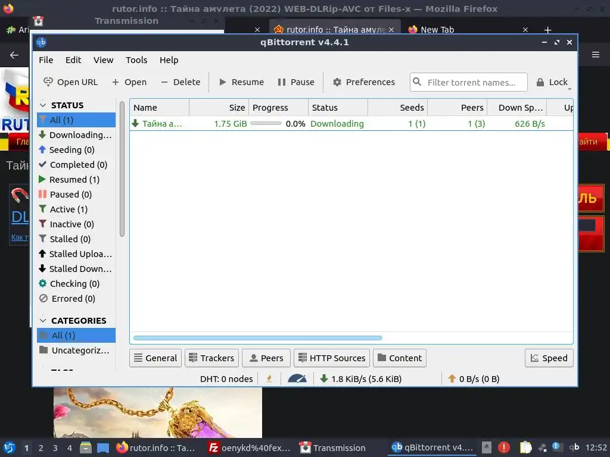The height and width of the screenshot is (457, 610).
Task: Open a new Firefox tab with plus
Action: (547, 30)
